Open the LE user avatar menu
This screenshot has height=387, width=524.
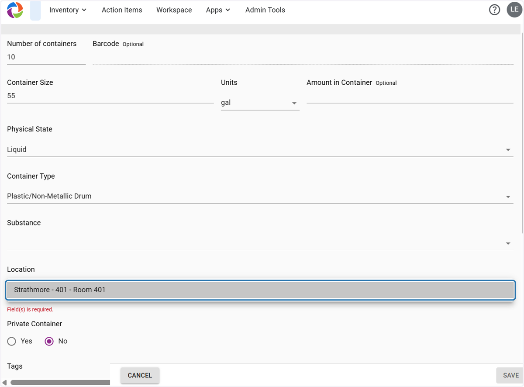click(514, 10)
